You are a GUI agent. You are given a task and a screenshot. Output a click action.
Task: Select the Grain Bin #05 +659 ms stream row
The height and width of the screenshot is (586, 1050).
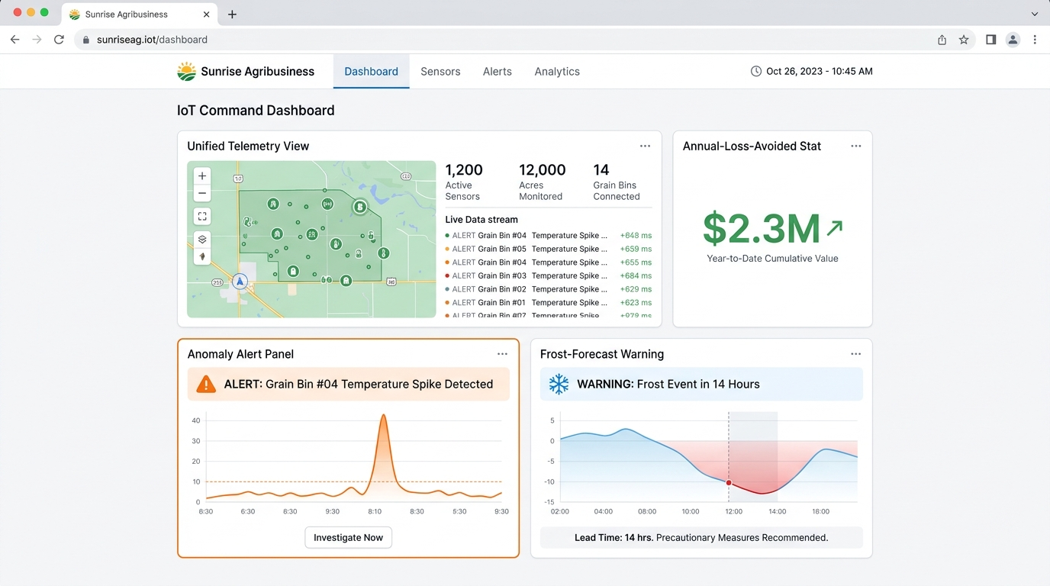[x=549, y=249]
